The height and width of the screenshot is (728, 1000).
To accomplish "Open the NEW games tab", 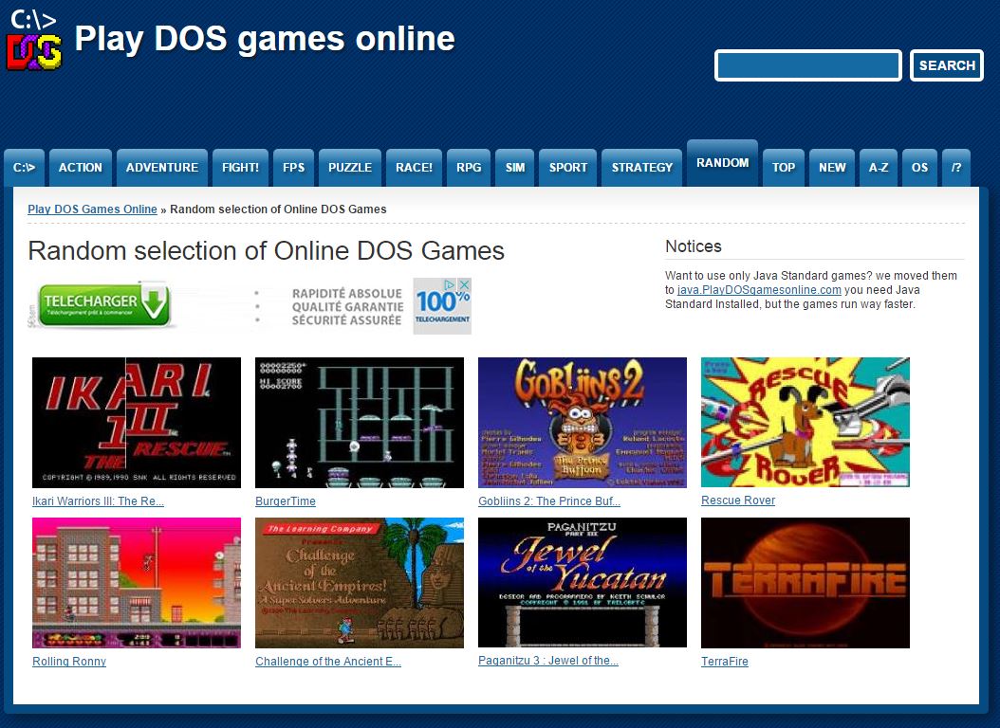I will (832, 168).
